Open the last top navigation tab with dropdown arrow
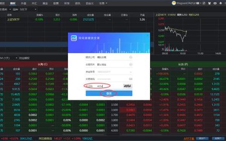 [103, 3]
